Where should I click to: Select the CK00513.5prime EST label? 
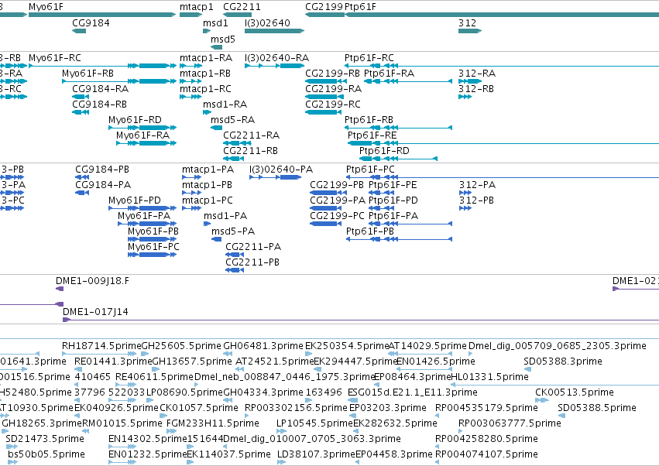[x=575, y=392]
